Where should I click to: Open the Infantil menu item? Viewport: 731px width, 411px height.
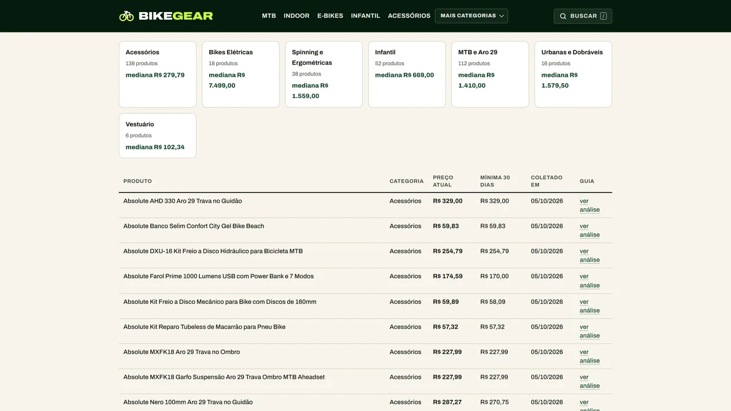click(365, 16)
